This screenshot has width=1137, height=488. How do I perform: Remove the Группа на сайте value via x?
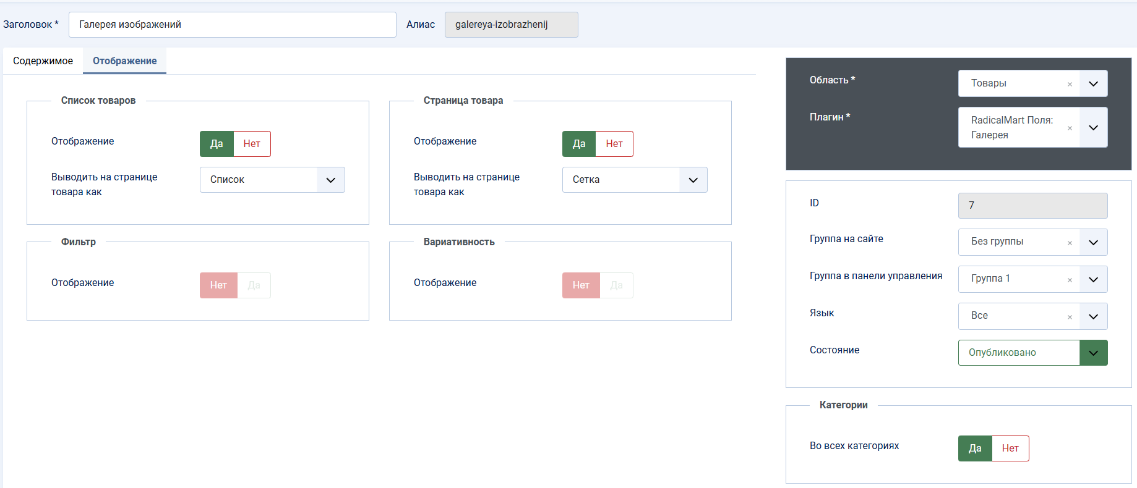pos(1070,243)
